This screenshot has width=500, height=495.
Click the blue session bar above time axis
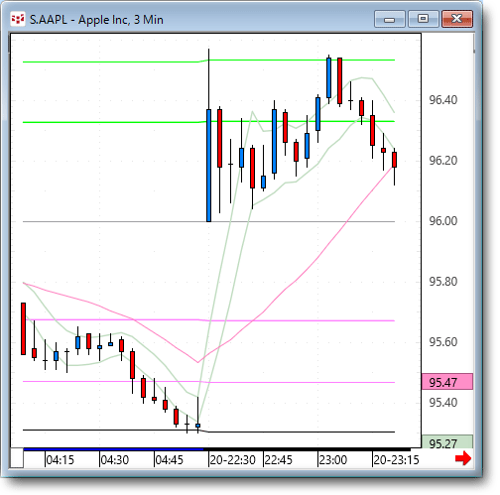(113, 449)
